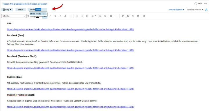Select the highlighter tool

[65, 16]
